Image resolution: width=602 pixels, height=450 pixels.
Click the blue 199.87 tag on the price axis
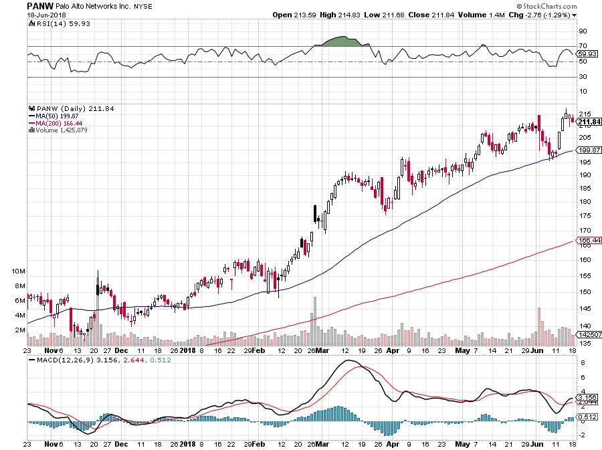click(x=589, y=150)
